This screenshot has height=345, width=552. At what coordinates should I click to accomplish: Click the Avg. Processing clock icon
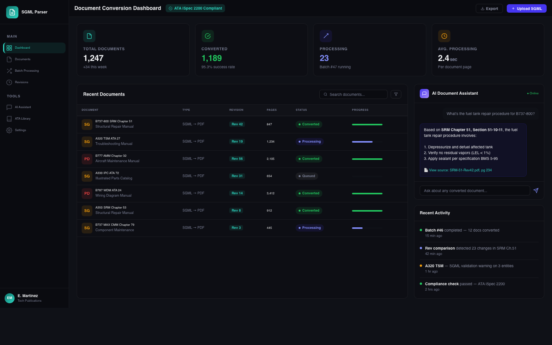click(444, 36)
